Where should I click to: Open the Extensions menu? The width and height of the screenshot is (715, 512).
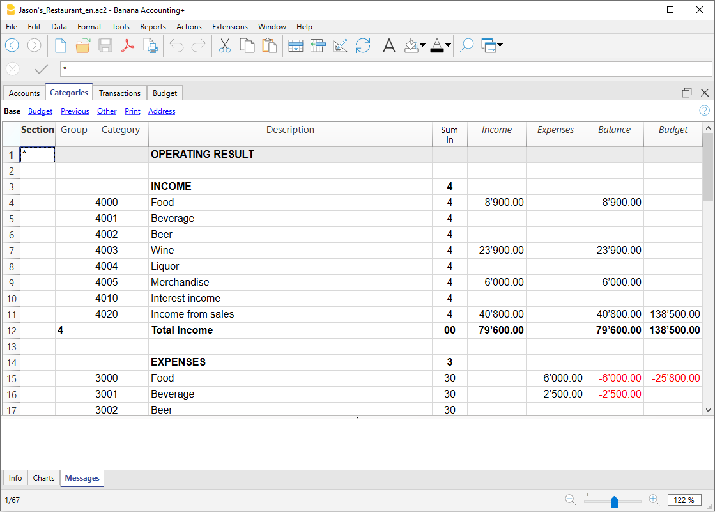230,26
